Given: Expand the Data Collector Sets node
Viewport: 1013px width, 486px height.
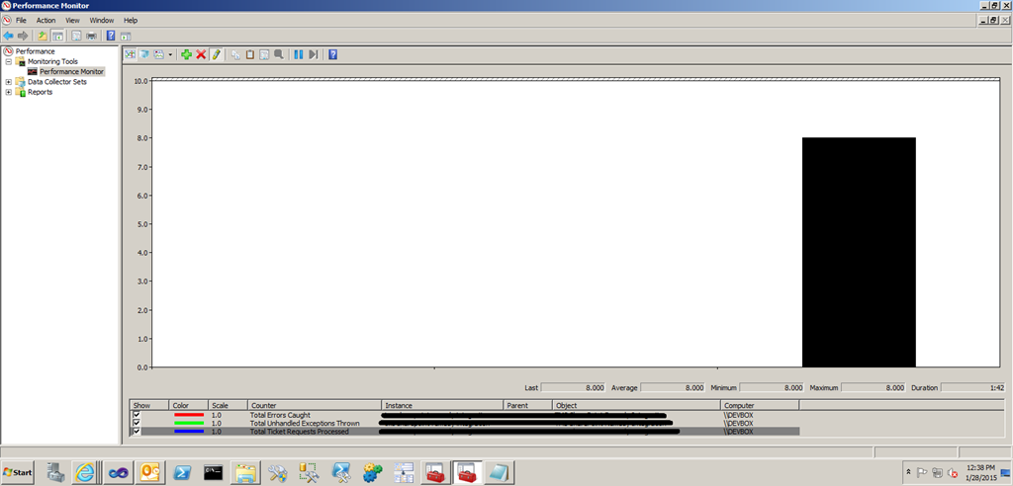Looking at the screenshot, I should click(9, 82).
